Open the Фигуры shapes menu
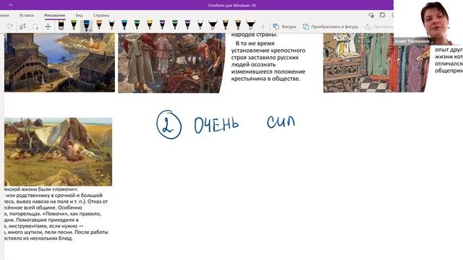Viewport: 463px width, 260px height. (x=284, y=27)
